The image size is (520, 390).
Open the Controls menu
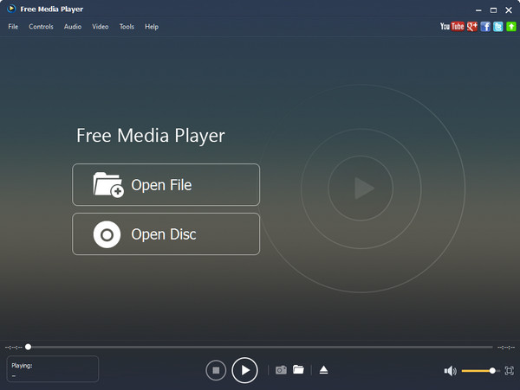point(41,27)
